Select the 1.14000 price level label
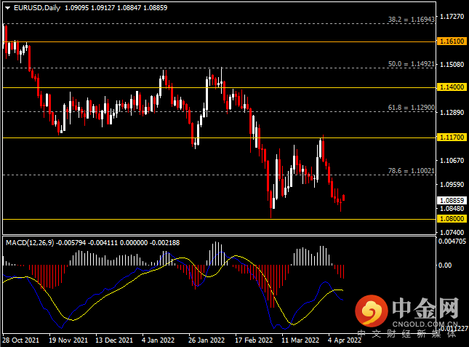Image resolution: width=469 pixels, height=347 pixels. point(452,87)
